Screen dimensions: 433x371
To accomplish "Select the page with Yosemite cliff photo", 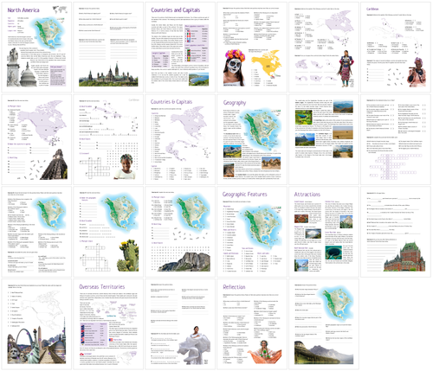I will pyautogui.click(x=180, y=232).
